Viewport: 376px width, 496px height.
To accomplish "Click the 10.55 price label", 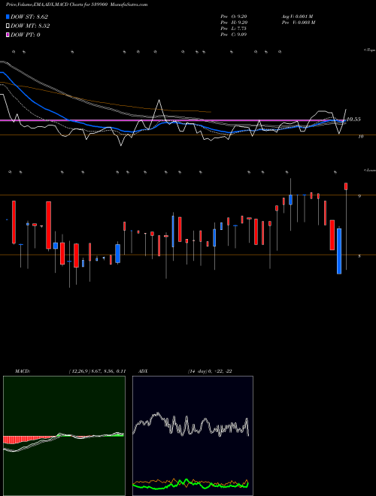I will click(x=353, y=119).
